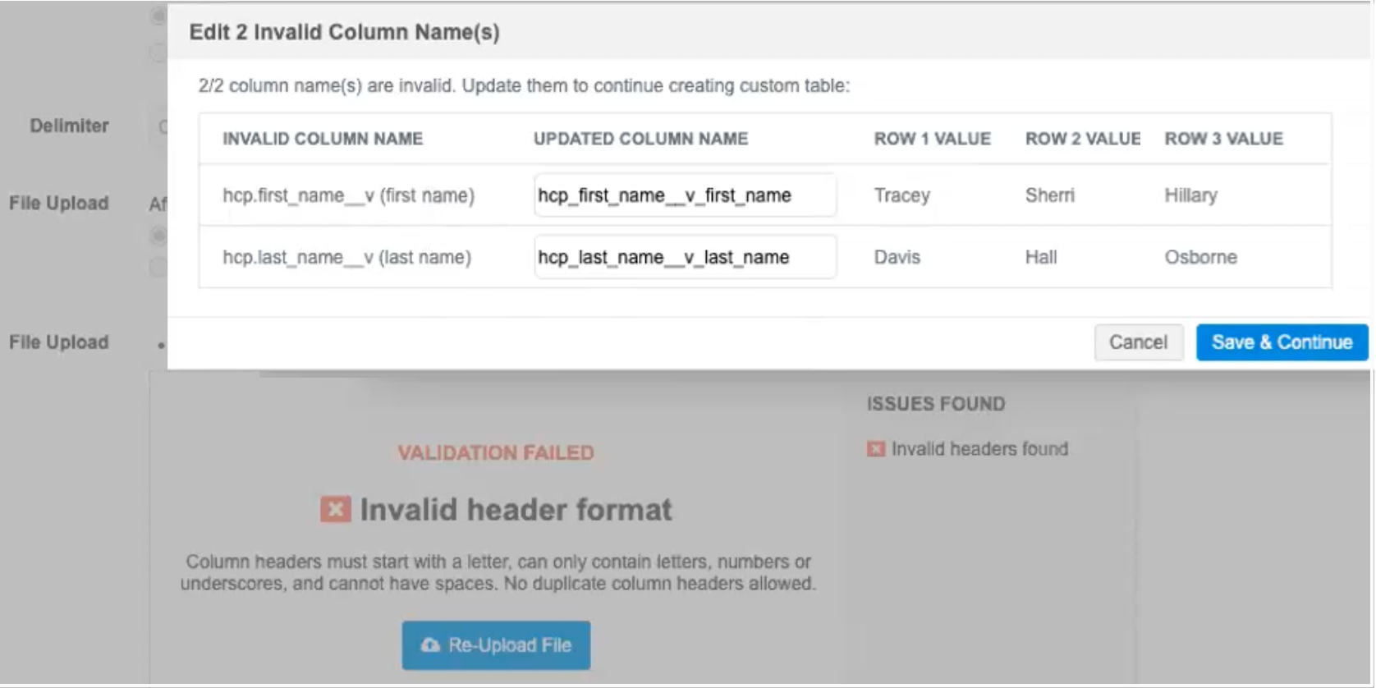
Task: Click the red X icon next to Invalid headers found
Action: pos(876,449)
